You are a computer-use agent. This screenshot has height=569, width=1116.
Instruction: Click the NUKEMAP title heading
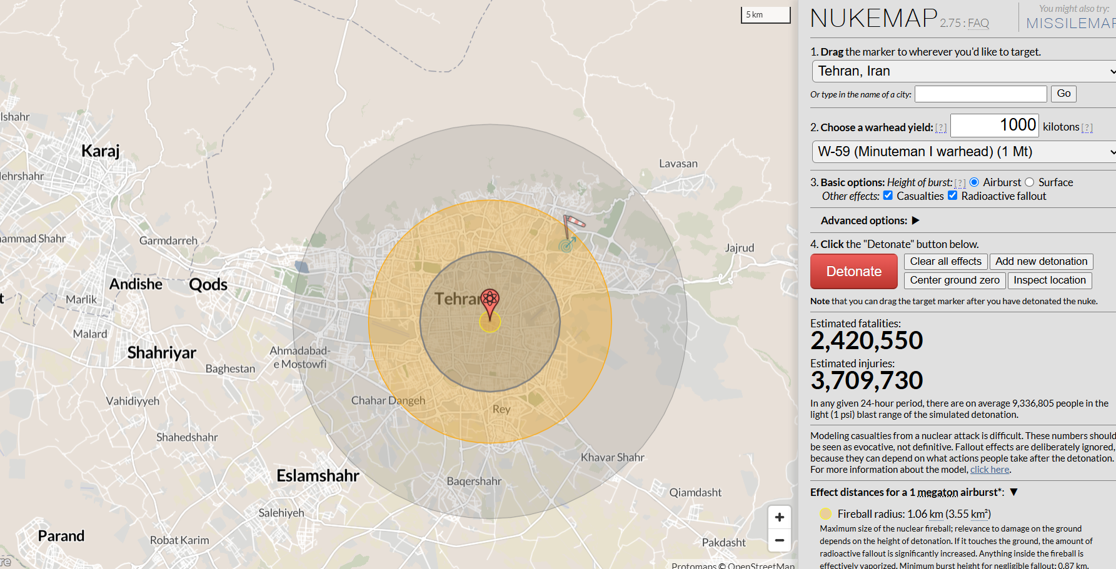tap(874, 18)
